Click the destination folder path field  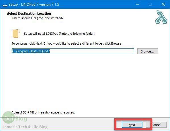click(73, 51)
